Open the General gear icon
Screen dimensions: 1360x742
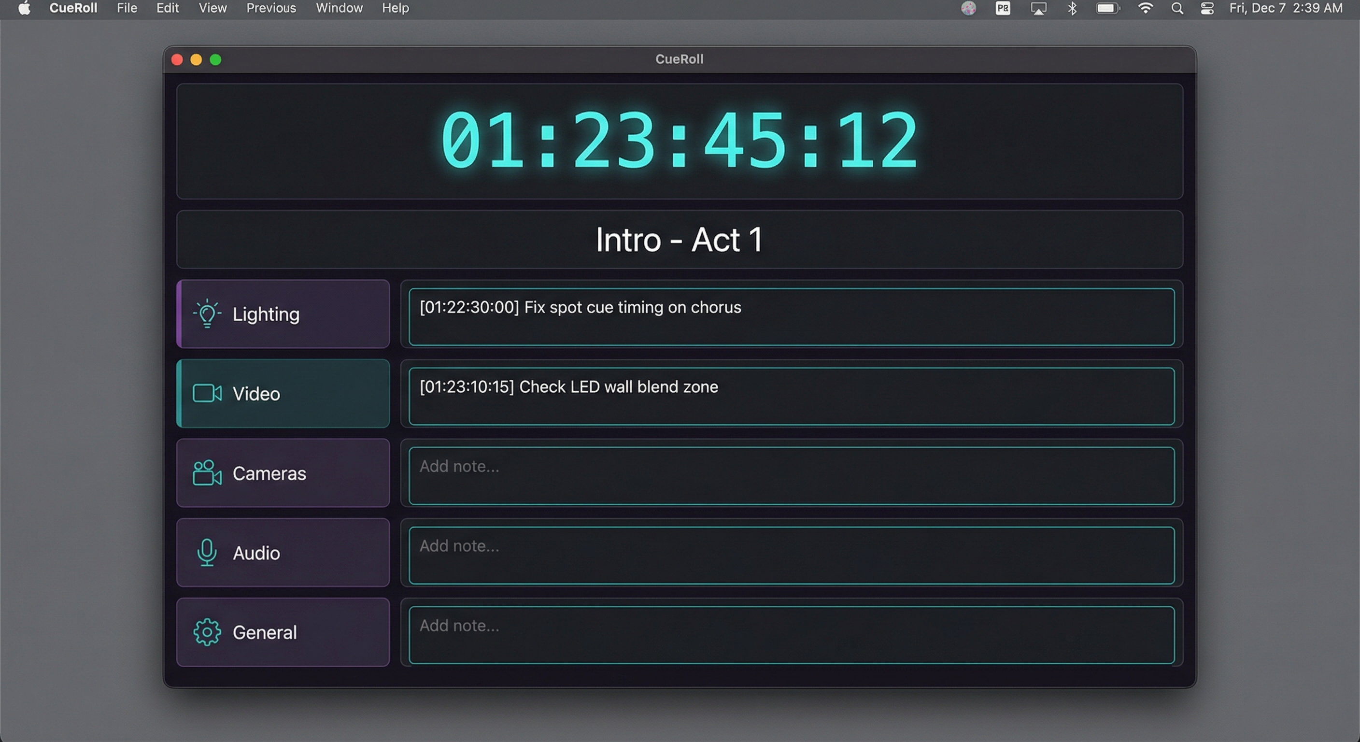206,632
